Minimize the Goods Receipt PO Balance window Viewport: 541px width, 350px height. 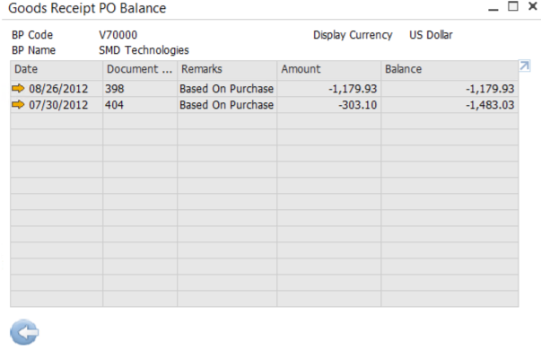493,10
